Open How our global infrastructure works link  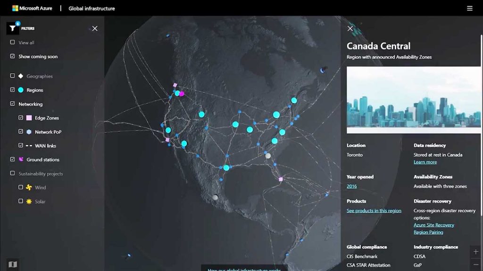(244, 270)
